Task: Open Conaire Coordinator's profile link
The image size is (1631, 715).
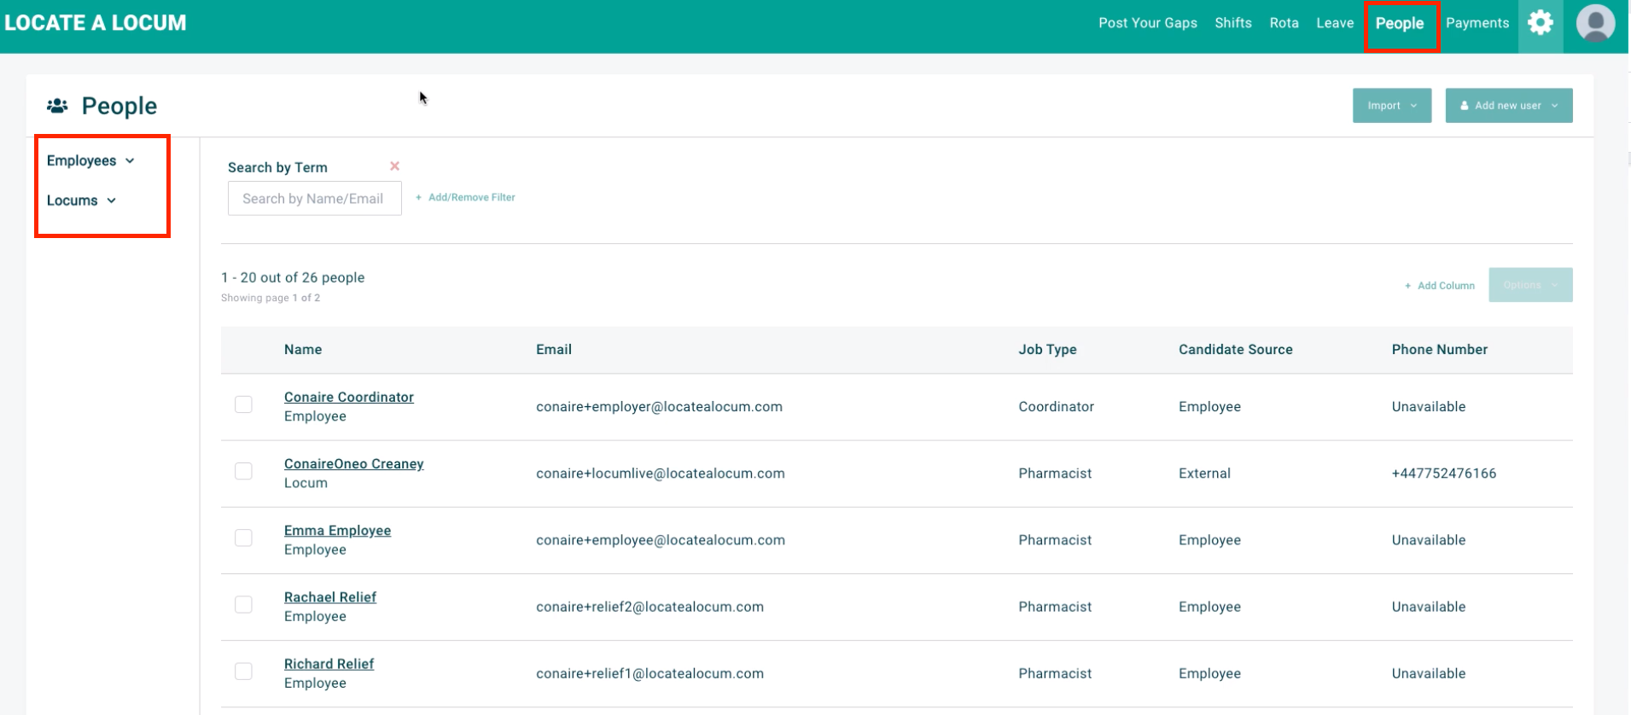Action: tap(349, 397)
